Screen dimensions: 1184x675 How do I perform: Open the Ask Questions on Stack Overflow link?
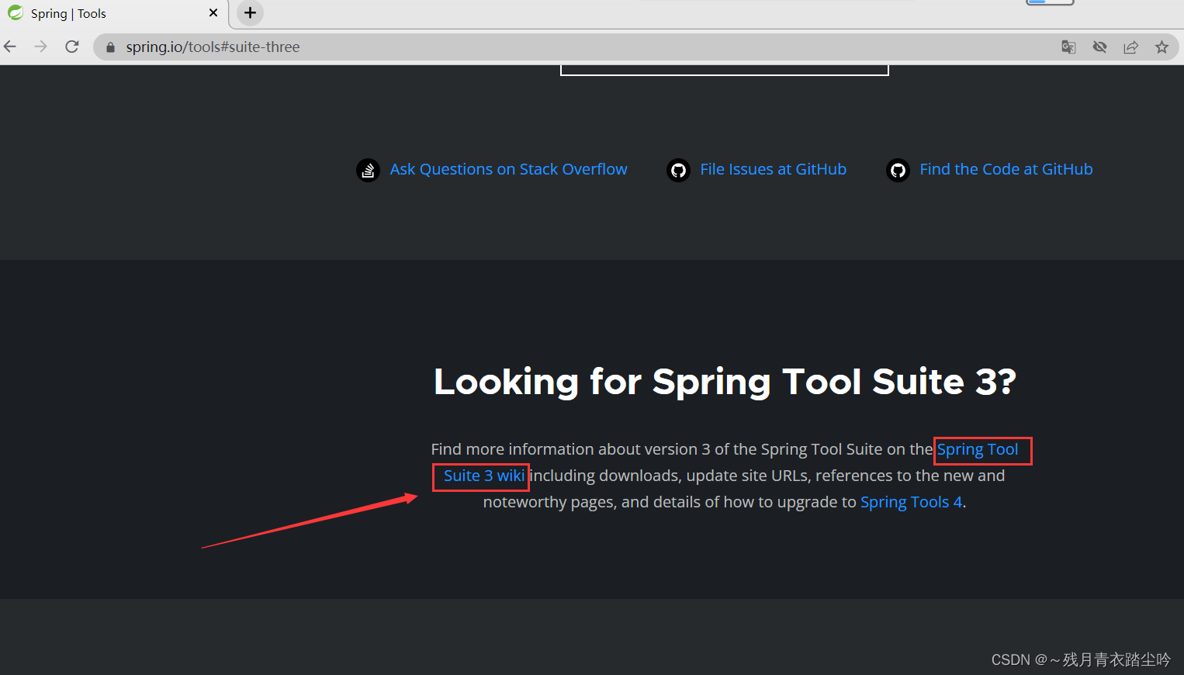[x=508, y=169]
